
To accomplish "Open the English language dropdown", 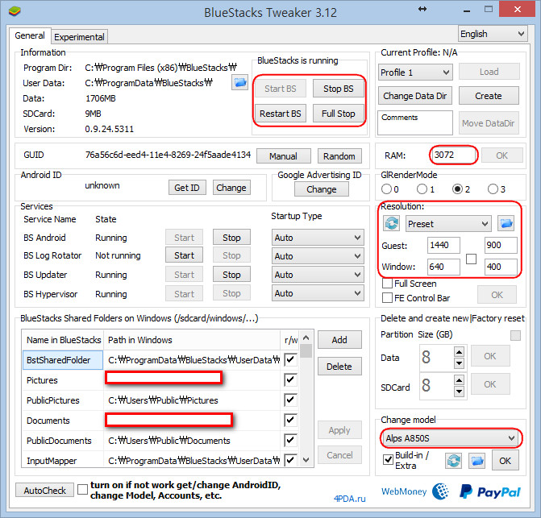I will coord(492,34).
